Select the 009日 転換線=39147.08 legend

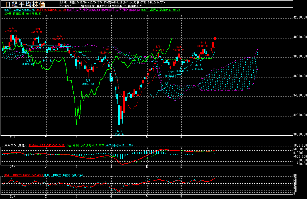tap(51, 10)
